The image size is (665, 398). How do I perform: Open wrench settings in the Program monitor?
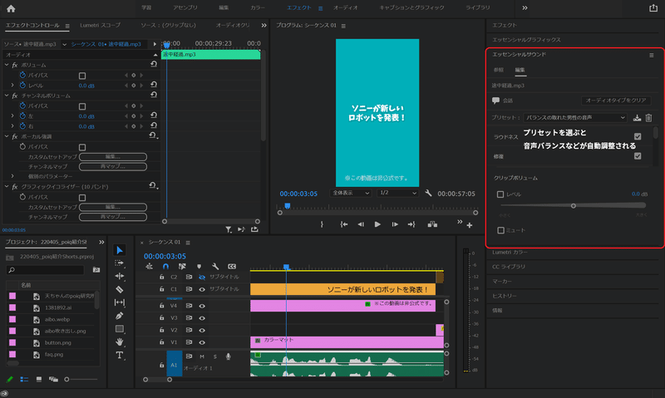click(x=428, y=193)
